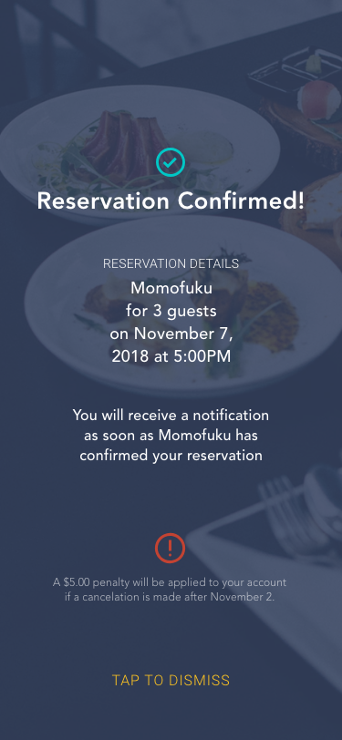Click the 'on November 7,' date line
The image size is (342, 740).
171,334
